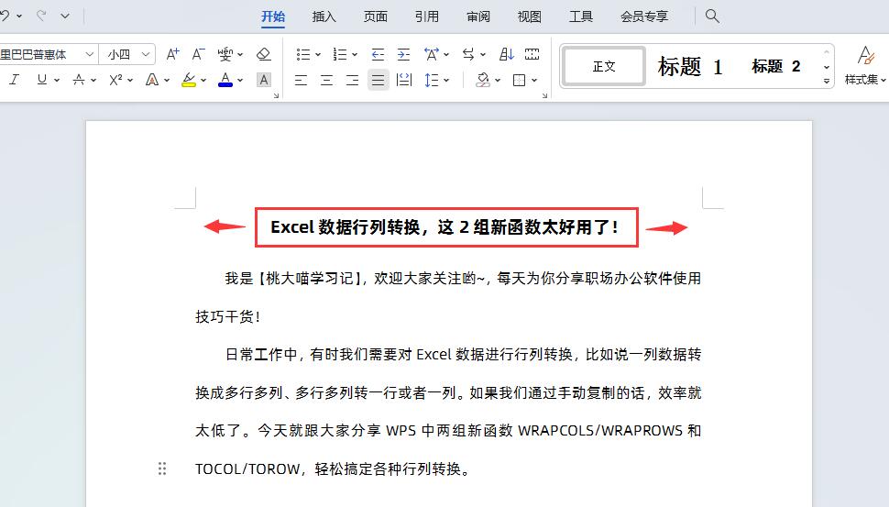Increase font size with A+ icon
This screenshot has height=507, width=889.
173,54
